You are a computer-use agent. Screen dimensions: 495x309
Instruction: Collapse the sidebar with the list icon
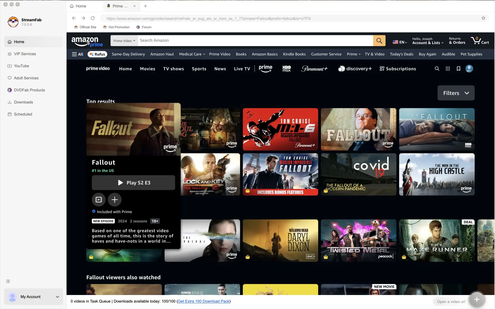[8, 281]
